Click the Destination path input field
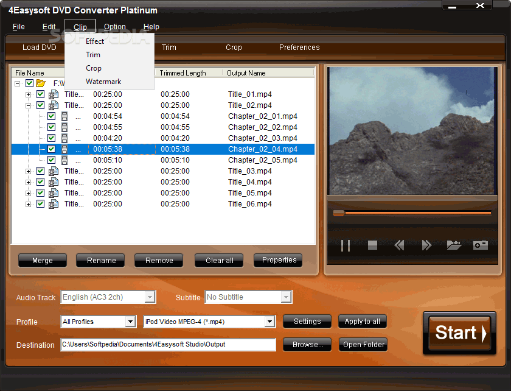The height and width of the screenshot is (391, 511). click(168, 345)
